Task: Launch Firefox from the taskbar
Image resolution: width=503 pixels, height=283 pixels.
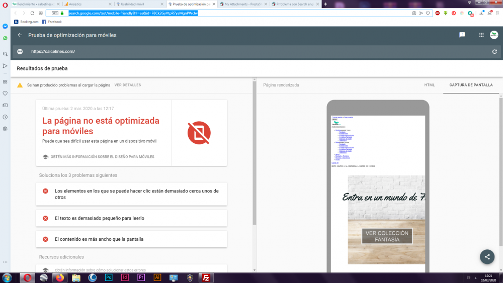Action: click(x=60, y=277)
